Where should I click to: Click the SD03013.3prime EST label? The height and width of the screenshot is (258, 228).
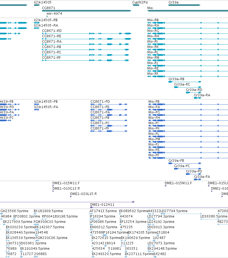click(x=161, y=227)
